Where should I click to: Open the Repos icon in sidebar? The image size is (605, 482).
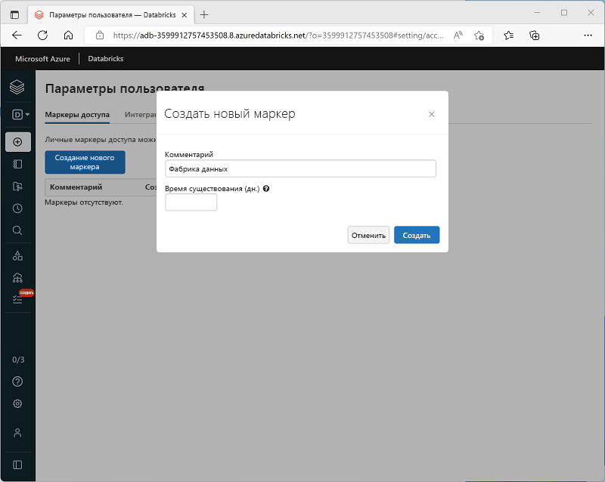17,187
